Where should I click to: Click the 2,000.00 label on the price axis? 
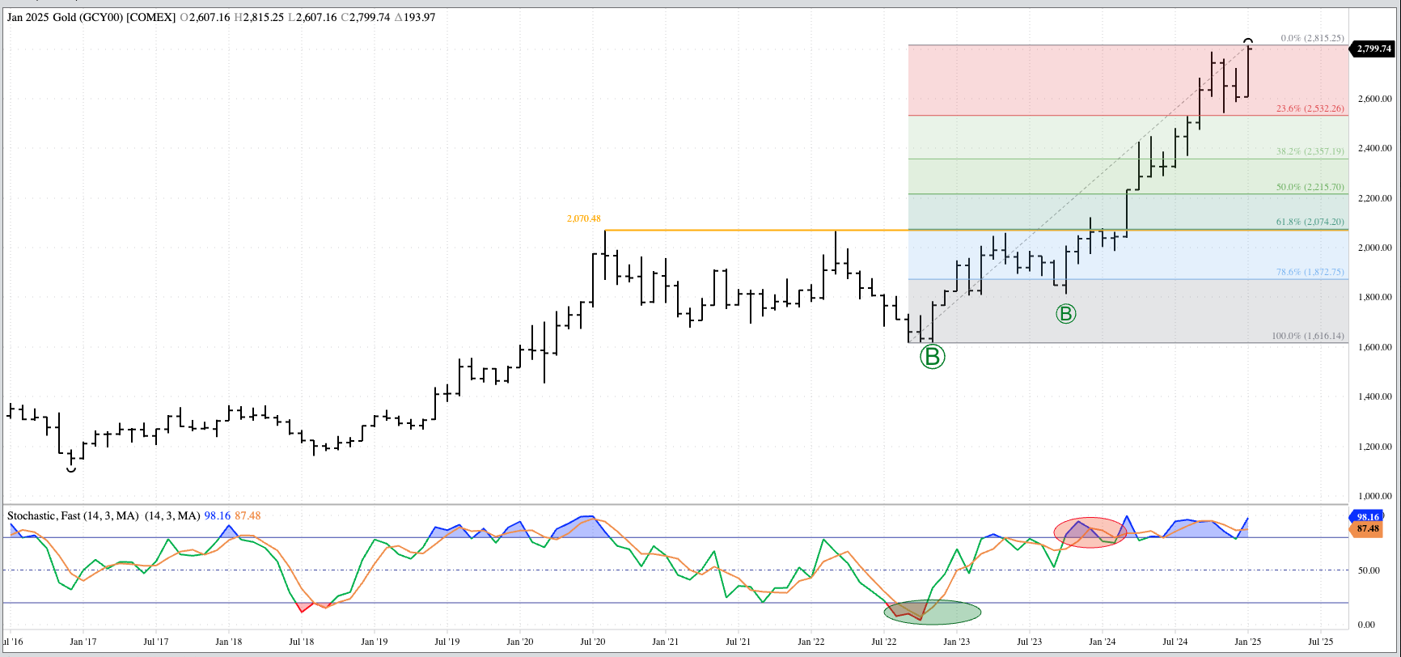(x=1374, y=248)
